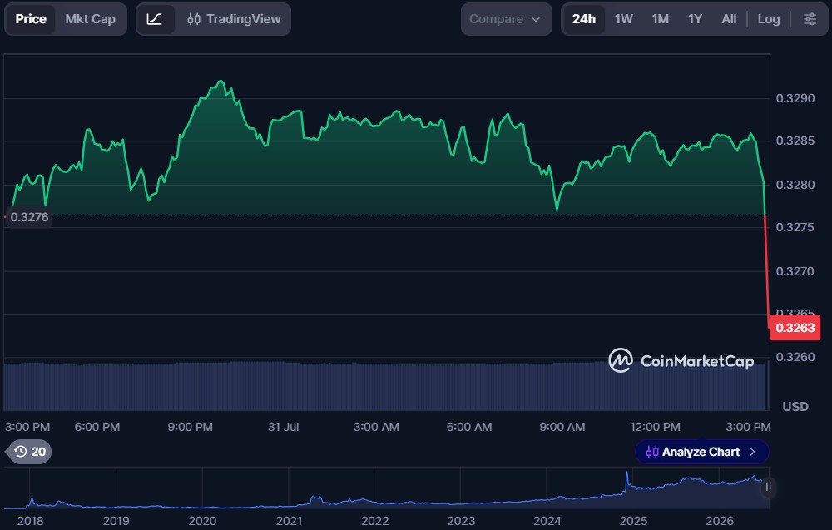Click the 31 Jul date label
The height and width of the screenshot is (530, 832).
[x=284, y=427]
